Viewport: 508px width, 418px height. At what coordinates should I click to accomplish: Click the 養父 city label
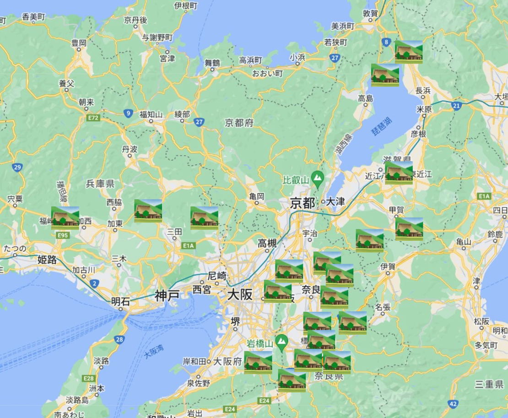click(66, 83)
